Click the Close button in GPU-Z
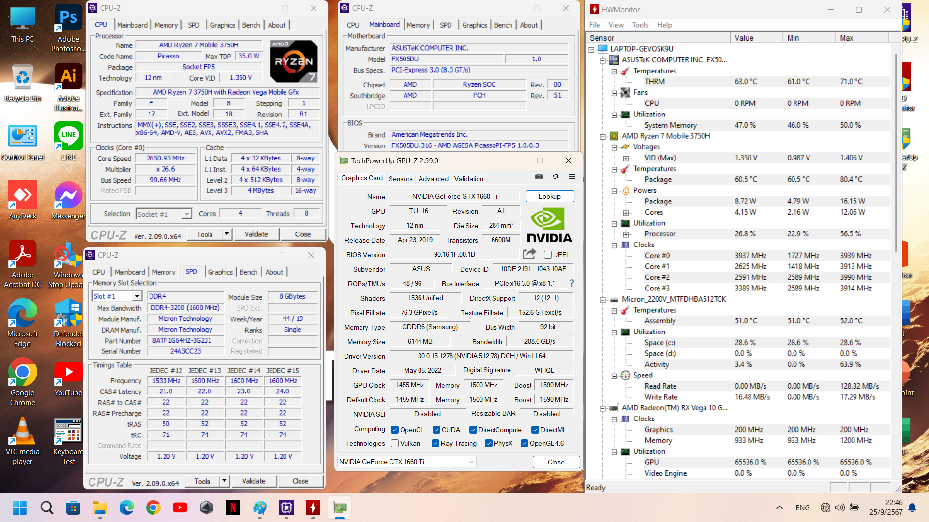Viewport: 929px width, 522px height. point(556,462)
